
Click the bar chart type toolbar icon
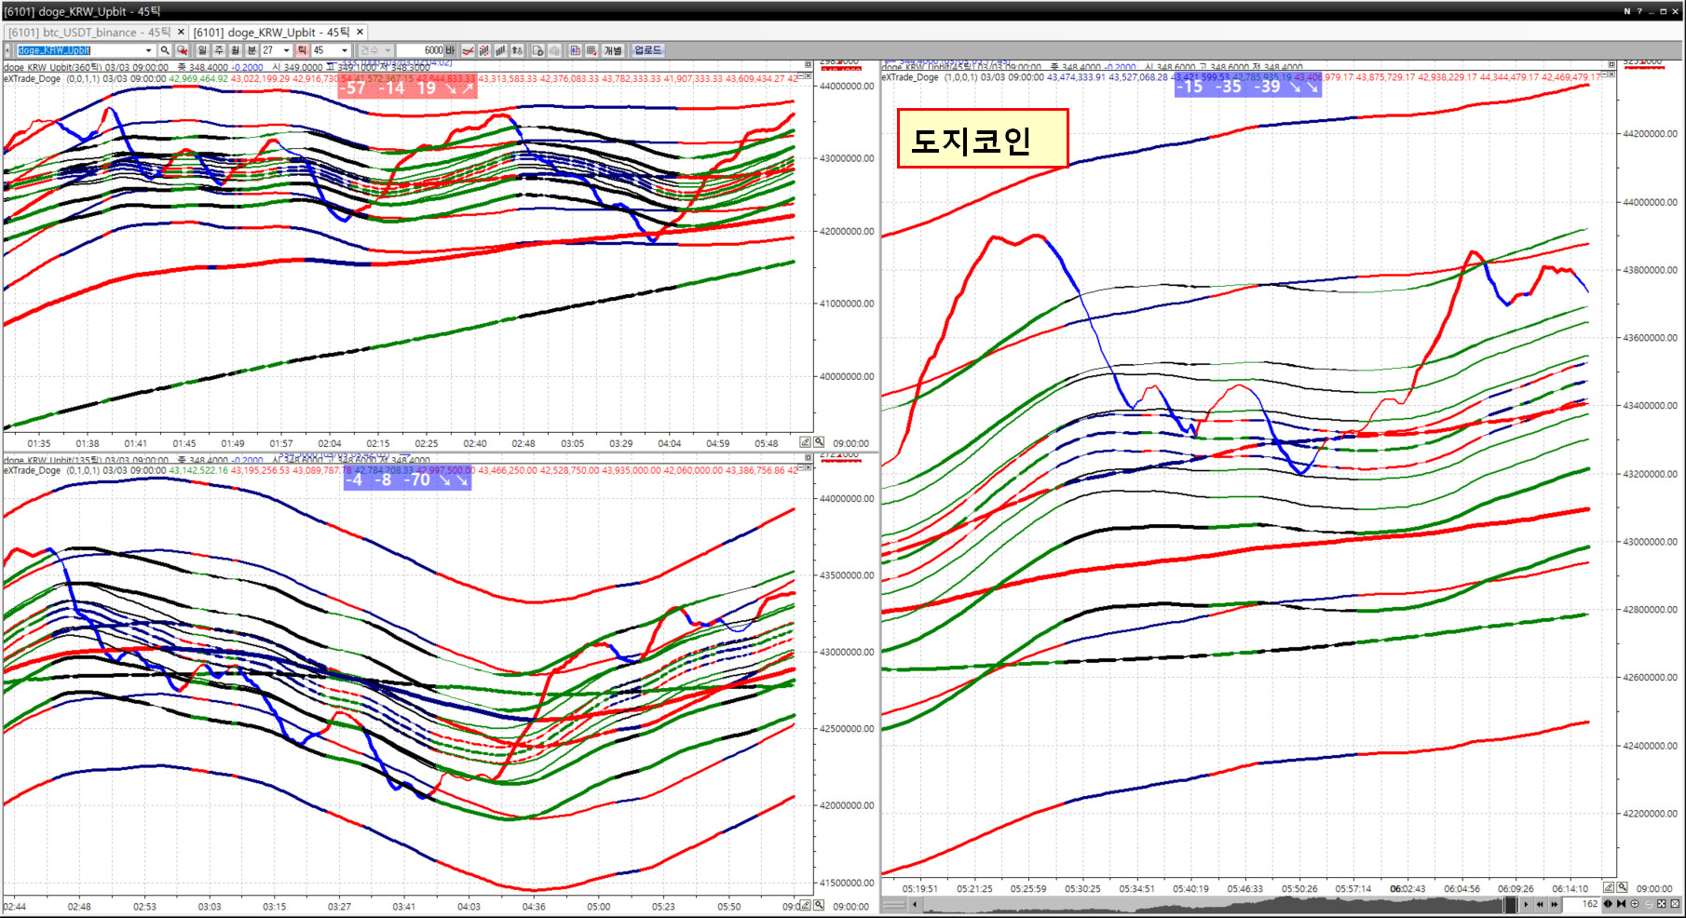click(500, 50)
